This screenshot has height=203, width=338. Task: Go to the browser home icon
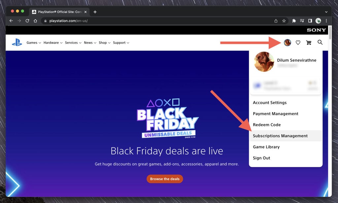35,21
